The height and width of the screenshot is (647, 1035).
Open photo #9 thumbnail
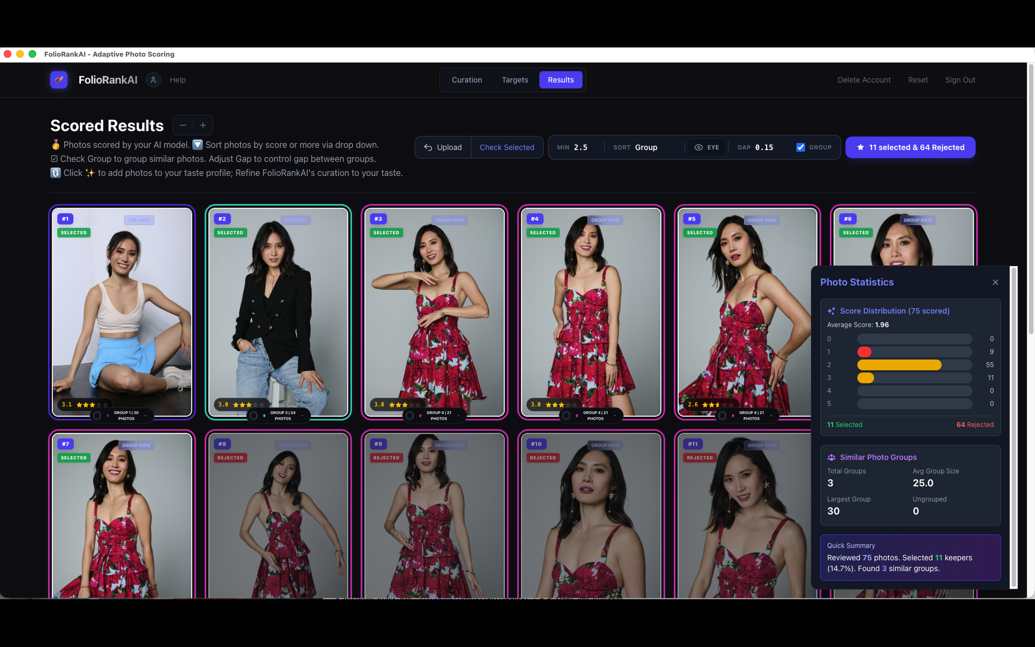pos(434,515)
